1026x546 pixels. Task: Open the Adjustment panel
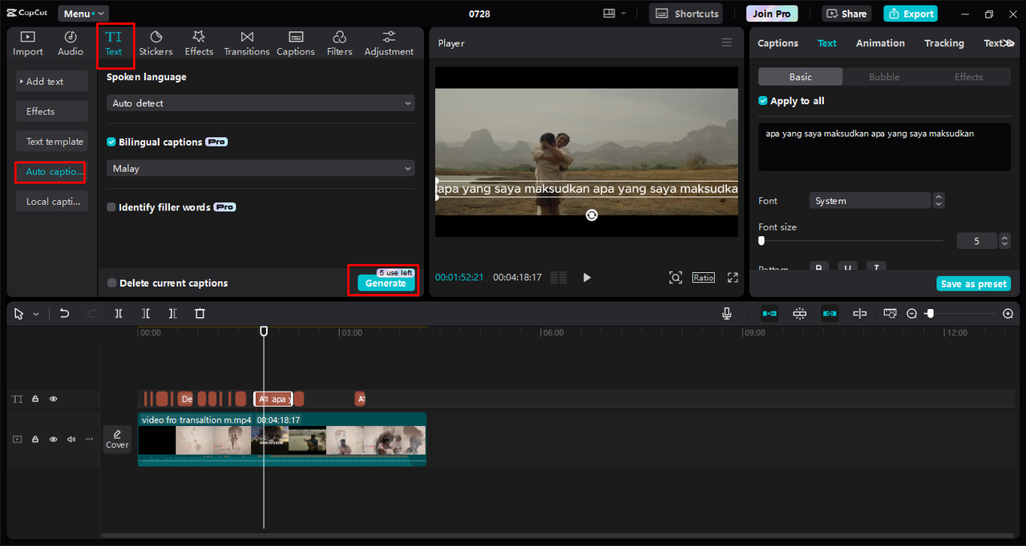(389, 43)
